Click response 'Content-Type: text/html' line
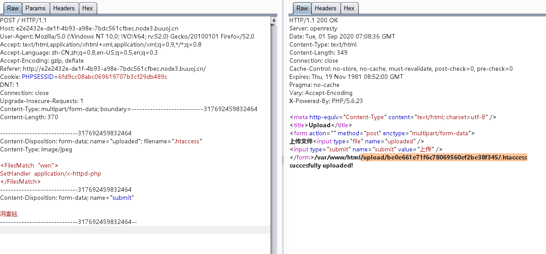The width and height of the screenshot is (546, 254). click(323, 44)
